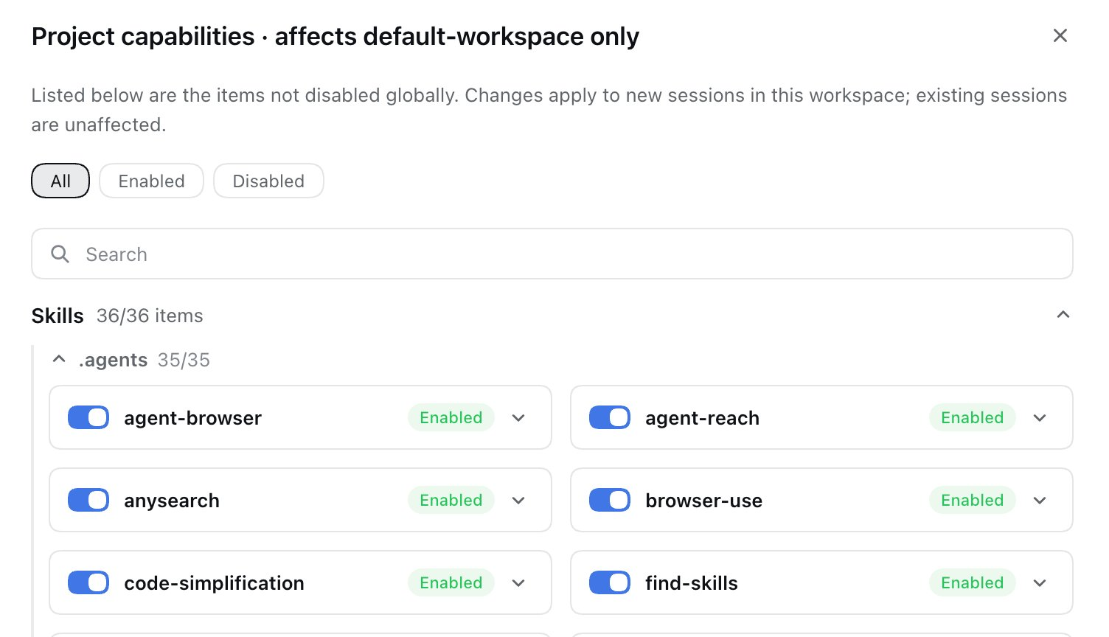Expand browser-use details chevron

[x=1040, y=501]
